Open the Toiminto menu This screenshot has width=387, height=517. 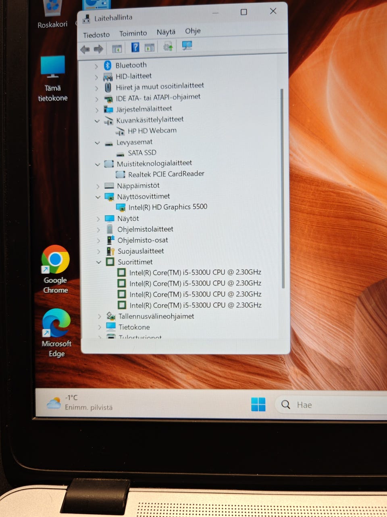pos(133,34)
